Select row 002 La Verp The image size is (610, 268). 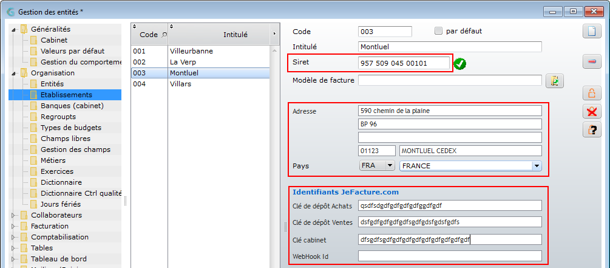[x=200, y=62]
